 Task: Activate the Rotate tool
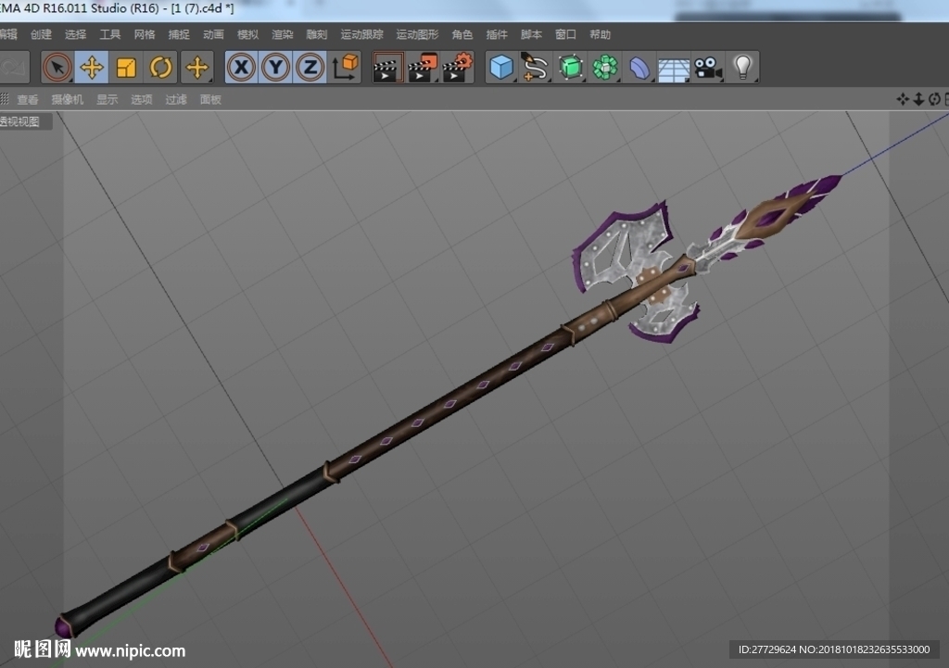point(160,67)
